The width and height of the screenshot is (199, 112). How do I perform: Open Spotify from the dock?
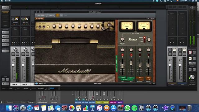coord(134,108)
